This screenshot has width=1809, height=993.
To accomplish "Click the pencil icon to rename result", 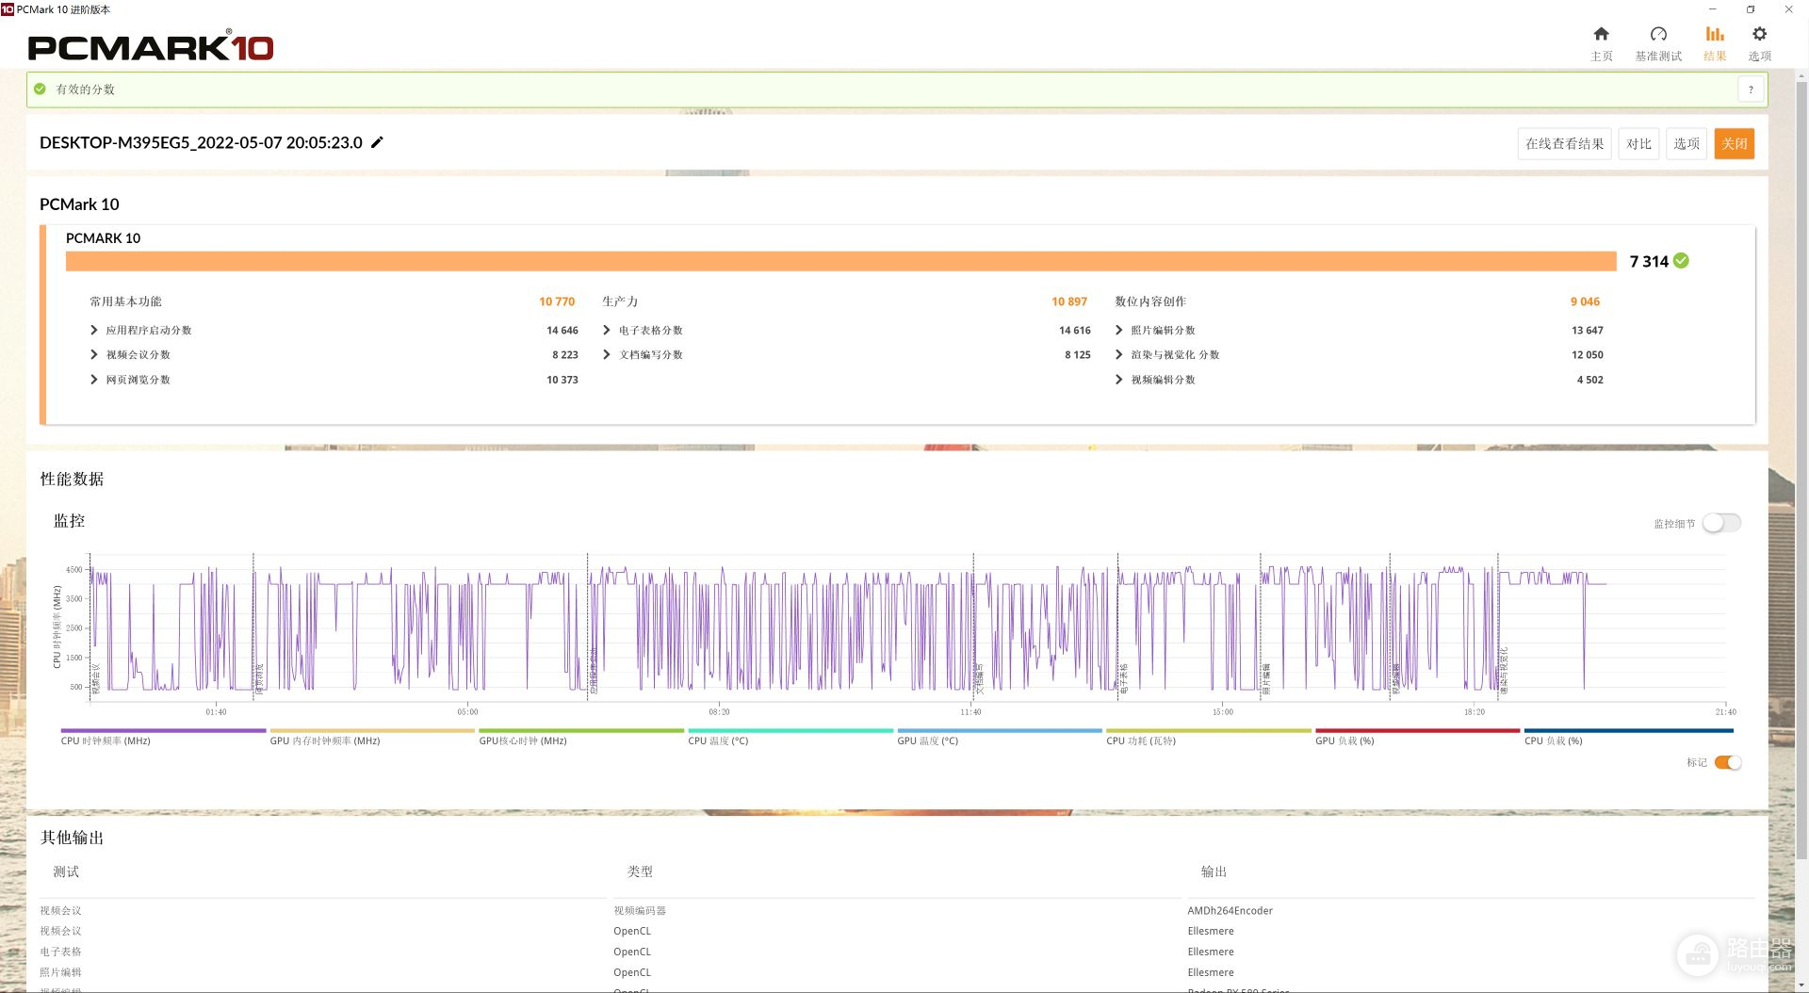I will click(377, 142).
